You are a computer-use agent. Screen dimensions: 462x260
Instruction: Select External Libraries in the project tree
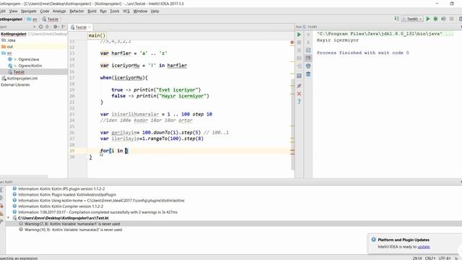coord(15,84)
